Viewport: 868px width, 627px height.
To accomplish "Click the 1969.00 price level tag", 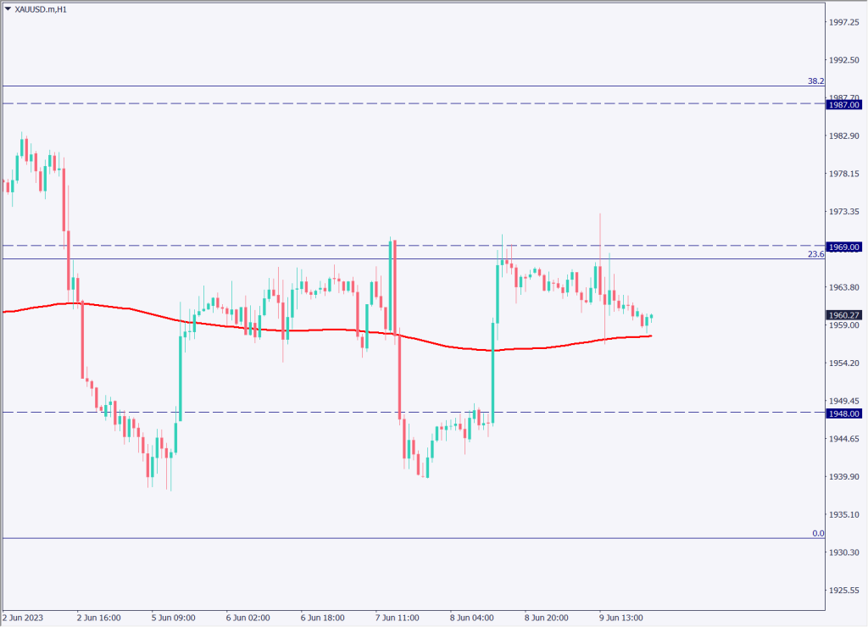I will click(x=845, y=247).
